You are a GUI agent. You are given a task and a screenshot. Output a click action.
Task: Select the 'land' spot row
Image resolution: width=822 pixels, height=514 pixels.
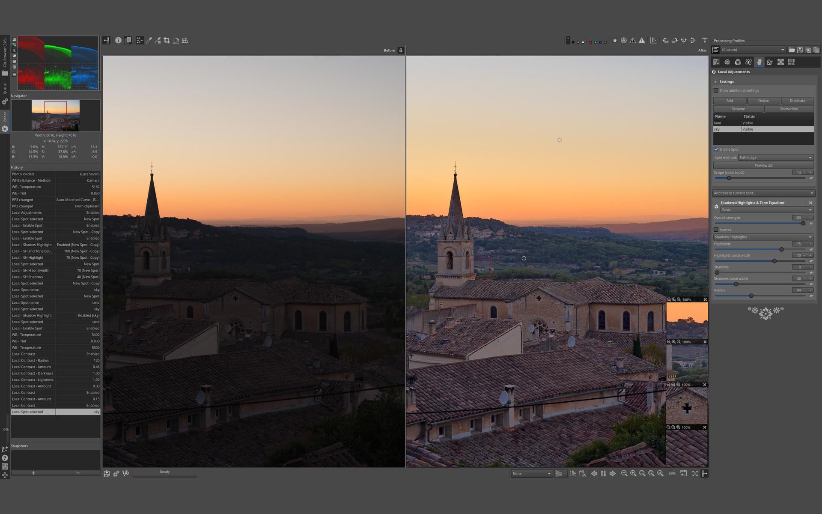763,123
